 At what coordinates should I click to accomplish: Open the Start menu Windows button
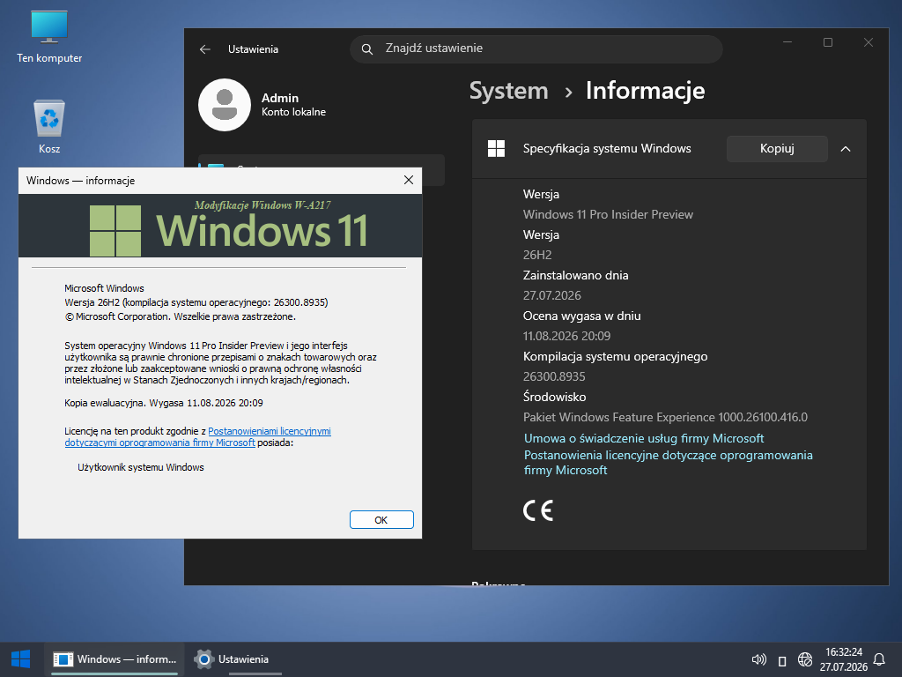coord(21,659)
